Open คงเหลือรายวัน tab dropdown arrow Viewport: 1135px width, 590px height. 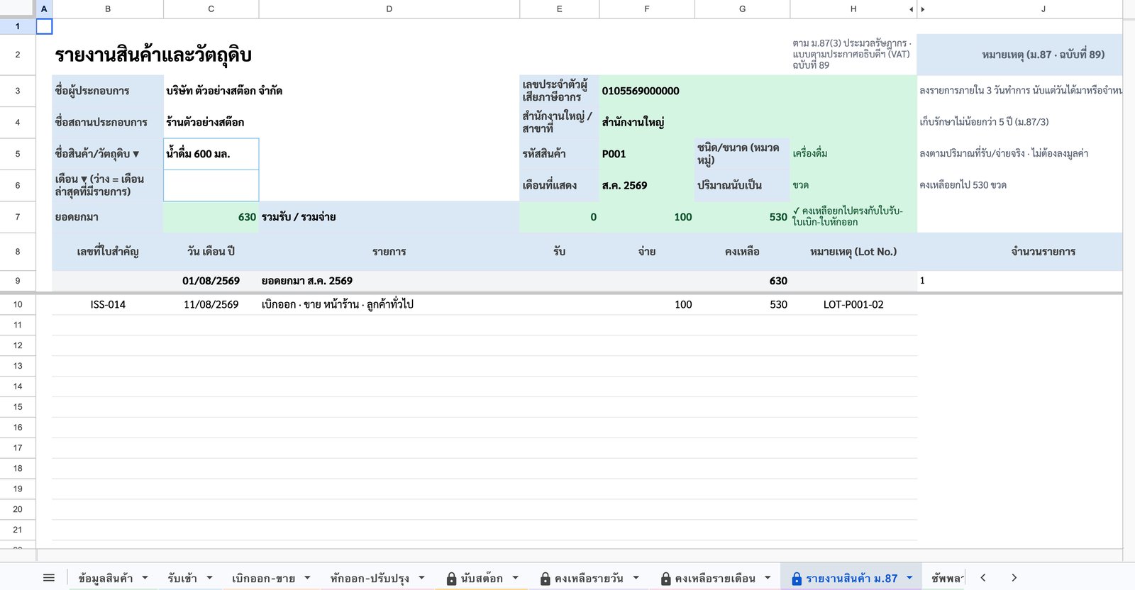(x=636, y=578)
